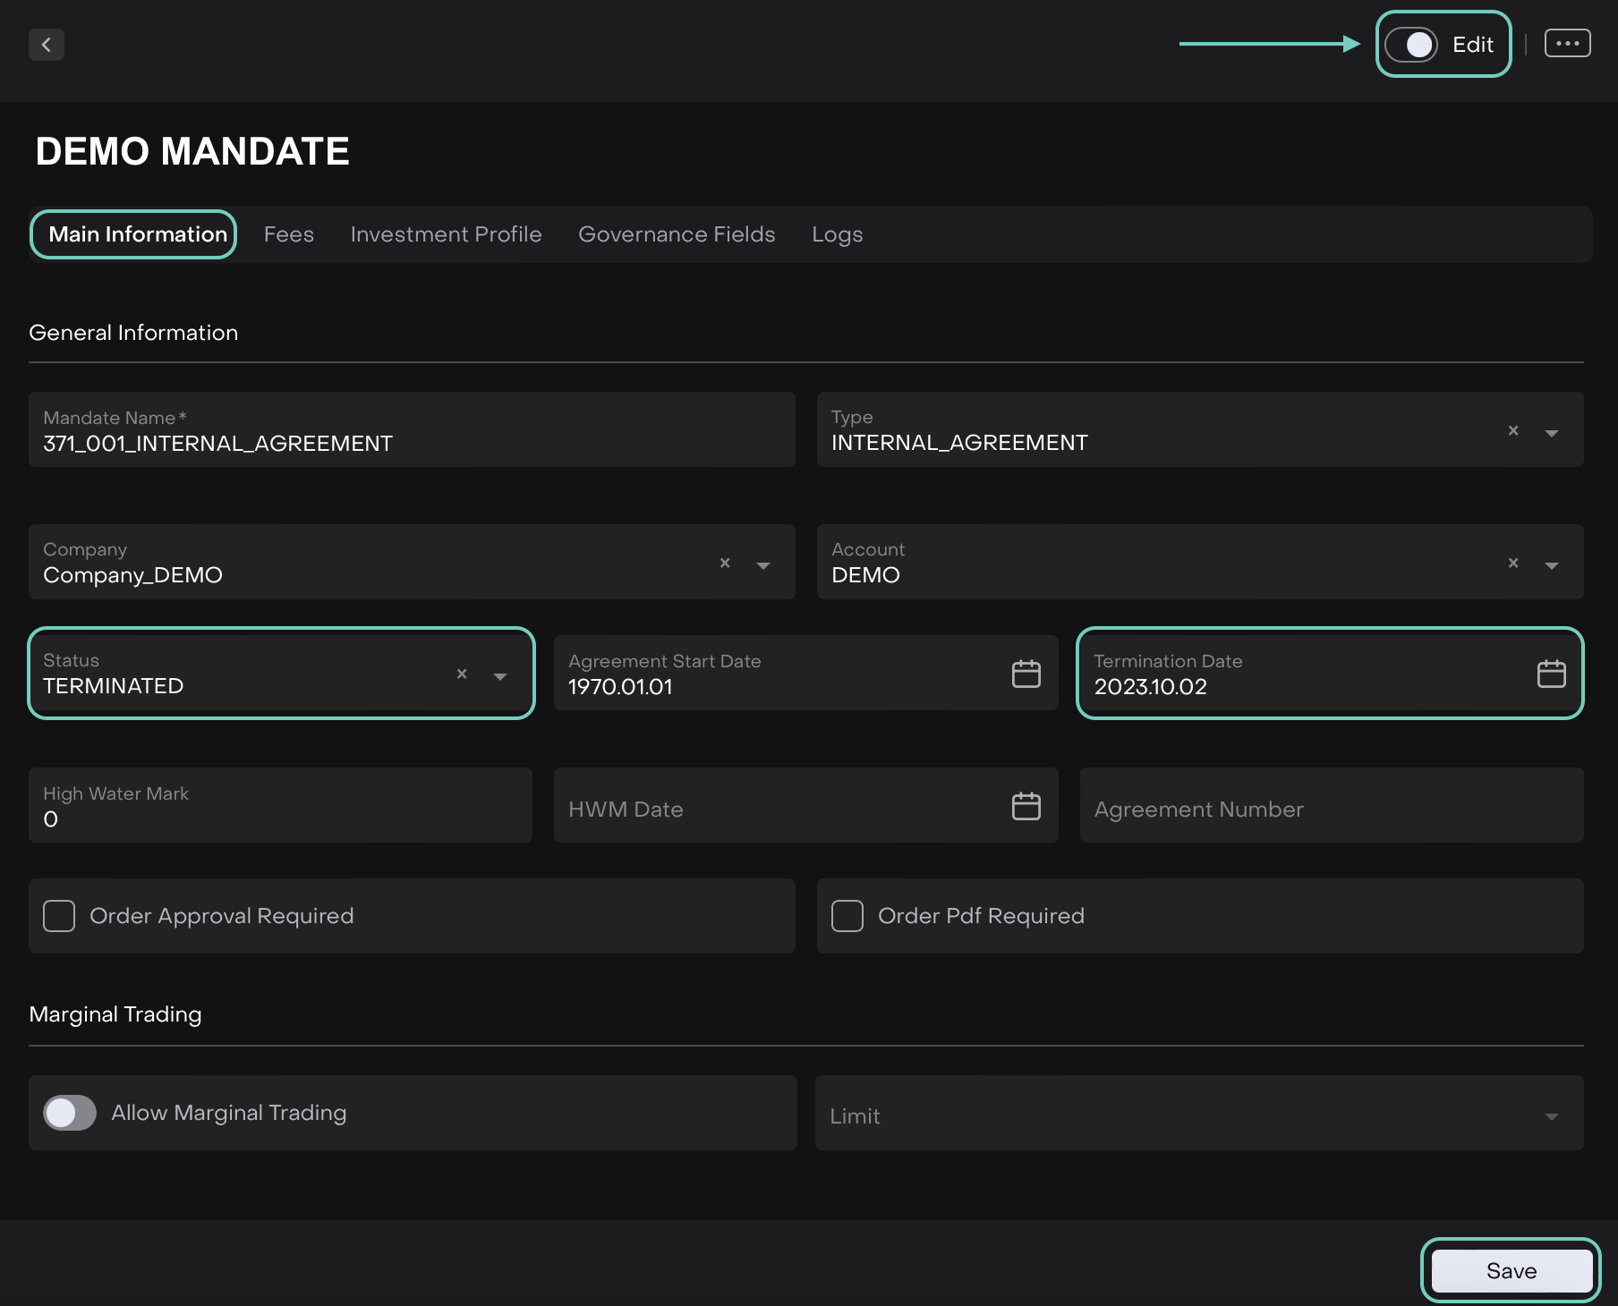1618x1306 pixels.
Task: Check the Order Approval Required box
Action: point(59,916)
